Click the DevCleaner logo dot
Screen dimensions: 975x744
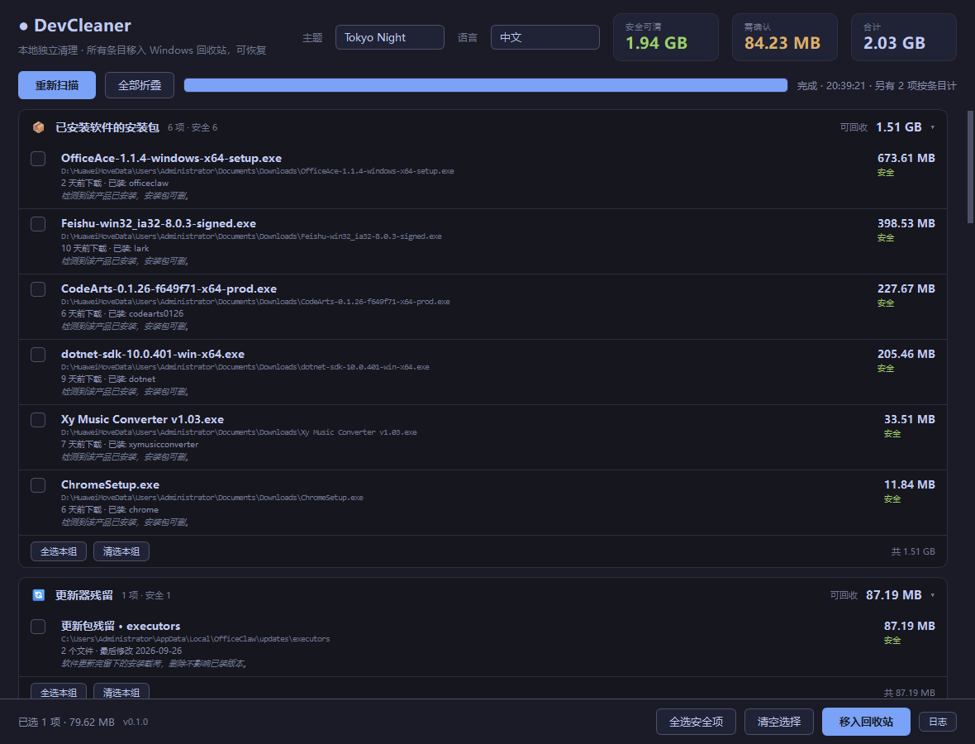[x=24, y=26]
